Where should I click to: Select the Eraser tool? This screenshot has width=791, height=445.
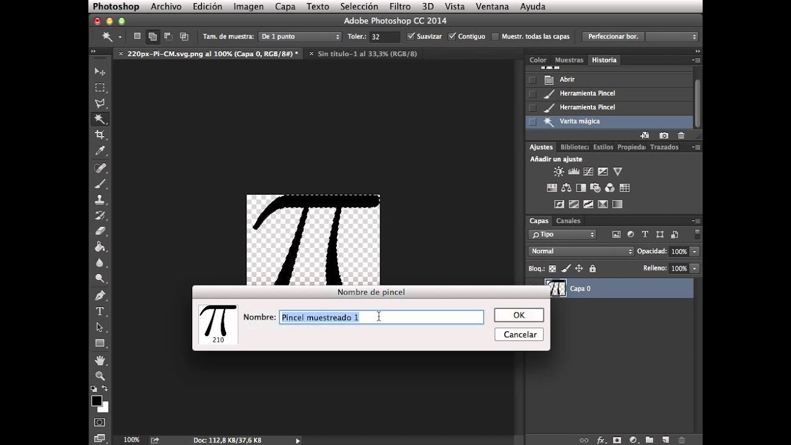tap(99, 231)
